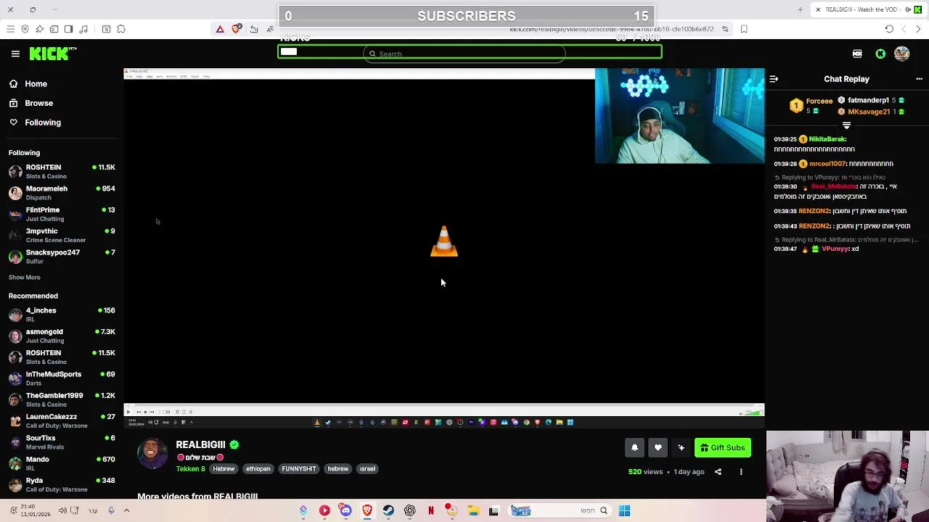Open File Explorer from taskbar
This screenshot has height=522, width=929.
(x=473, y=511)
